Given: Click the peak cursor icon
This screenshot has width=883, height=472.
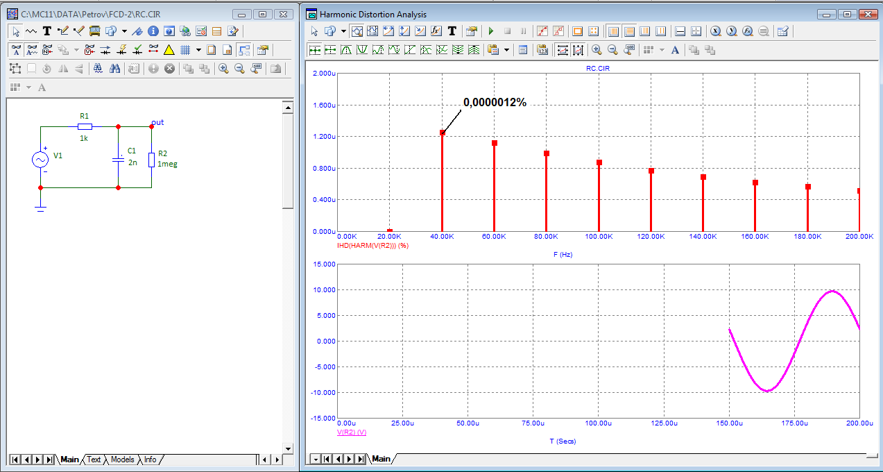Looking at the screenshot, I should (346, 50).
